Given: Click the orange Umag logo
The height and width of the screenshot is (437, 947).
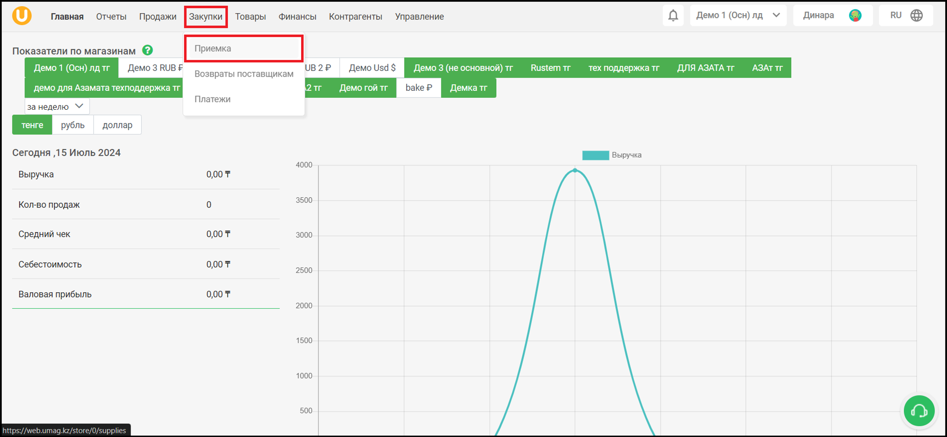Looking at the screenshot, I should (22, 16).
